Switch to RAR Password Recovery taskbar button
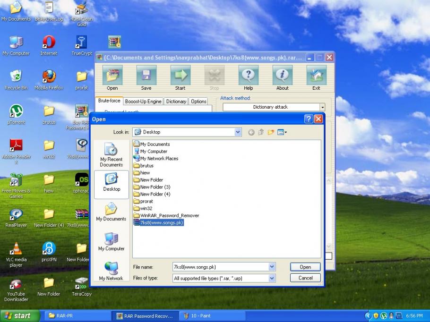 [146, 316]
